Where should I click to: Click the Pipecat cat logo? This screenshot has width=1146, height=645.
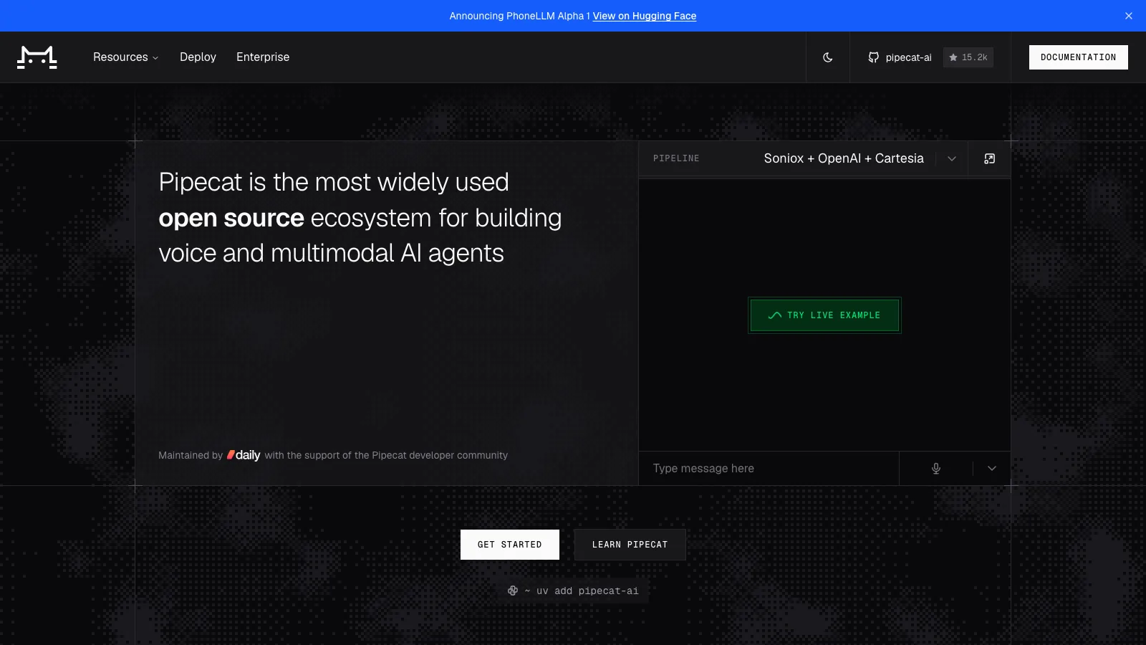[x=37, y=57]
